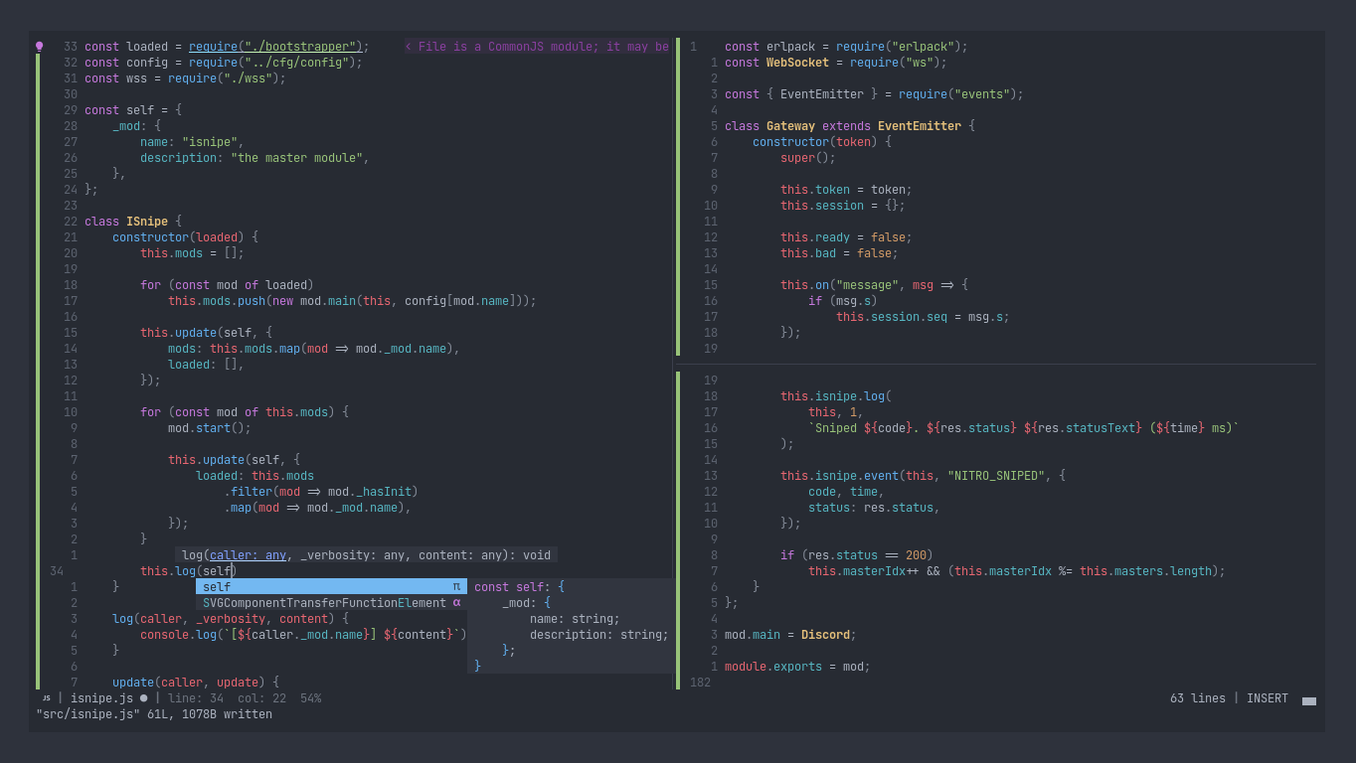Place cursor on 'constructor(loaded) {' line
1356x763 pixels.
pyautogui.click(x=185, y=236)
